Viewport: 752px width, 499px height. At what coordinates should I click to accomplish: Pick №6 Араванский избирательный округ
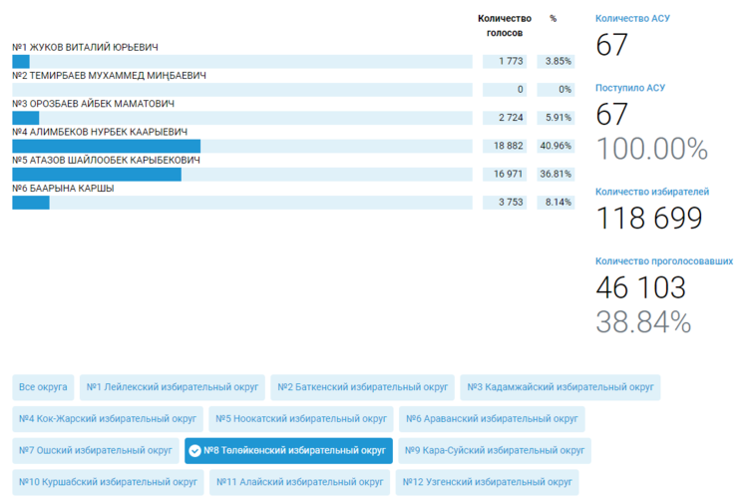tap(492, 419)
